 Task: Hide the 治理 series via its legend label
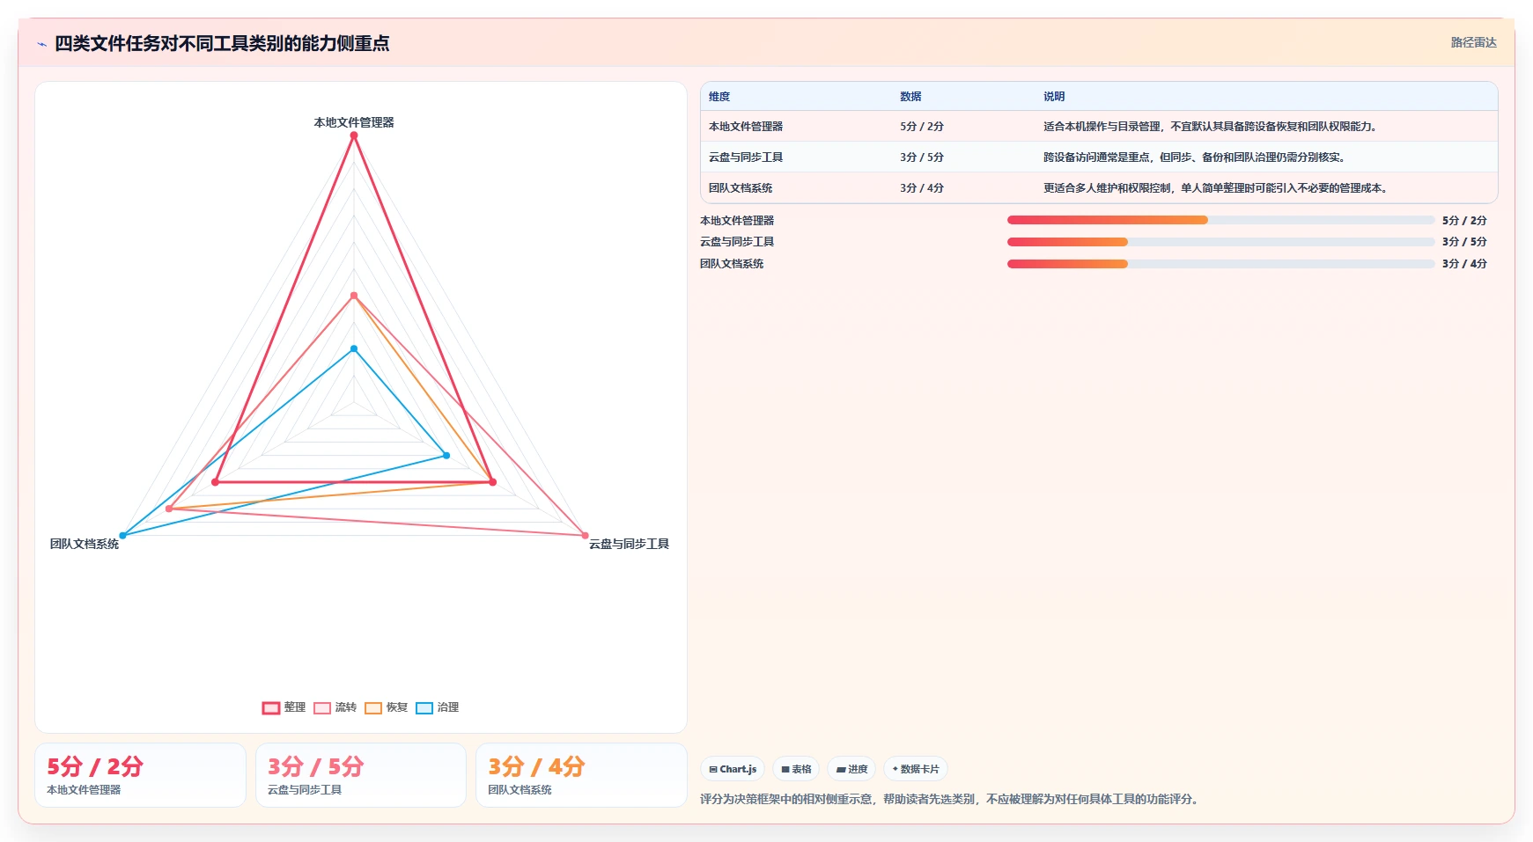pos(448,707)
